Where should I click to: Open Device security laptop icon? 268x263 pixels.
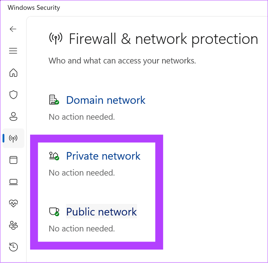click(13, 182)
